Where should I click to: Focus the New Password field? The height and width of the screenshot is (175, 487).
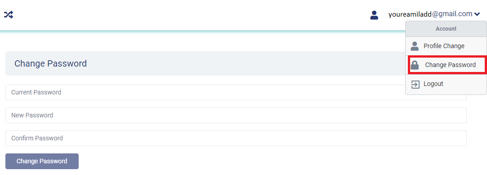pyautogui.click(x=236, y=115)
